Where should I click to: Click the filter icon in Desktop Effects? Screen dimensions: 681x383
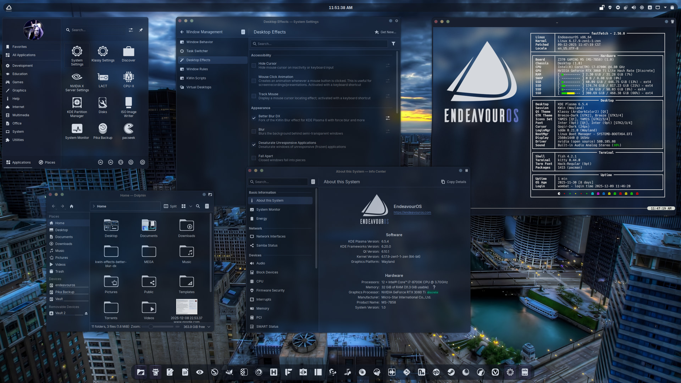coord(393,44)
